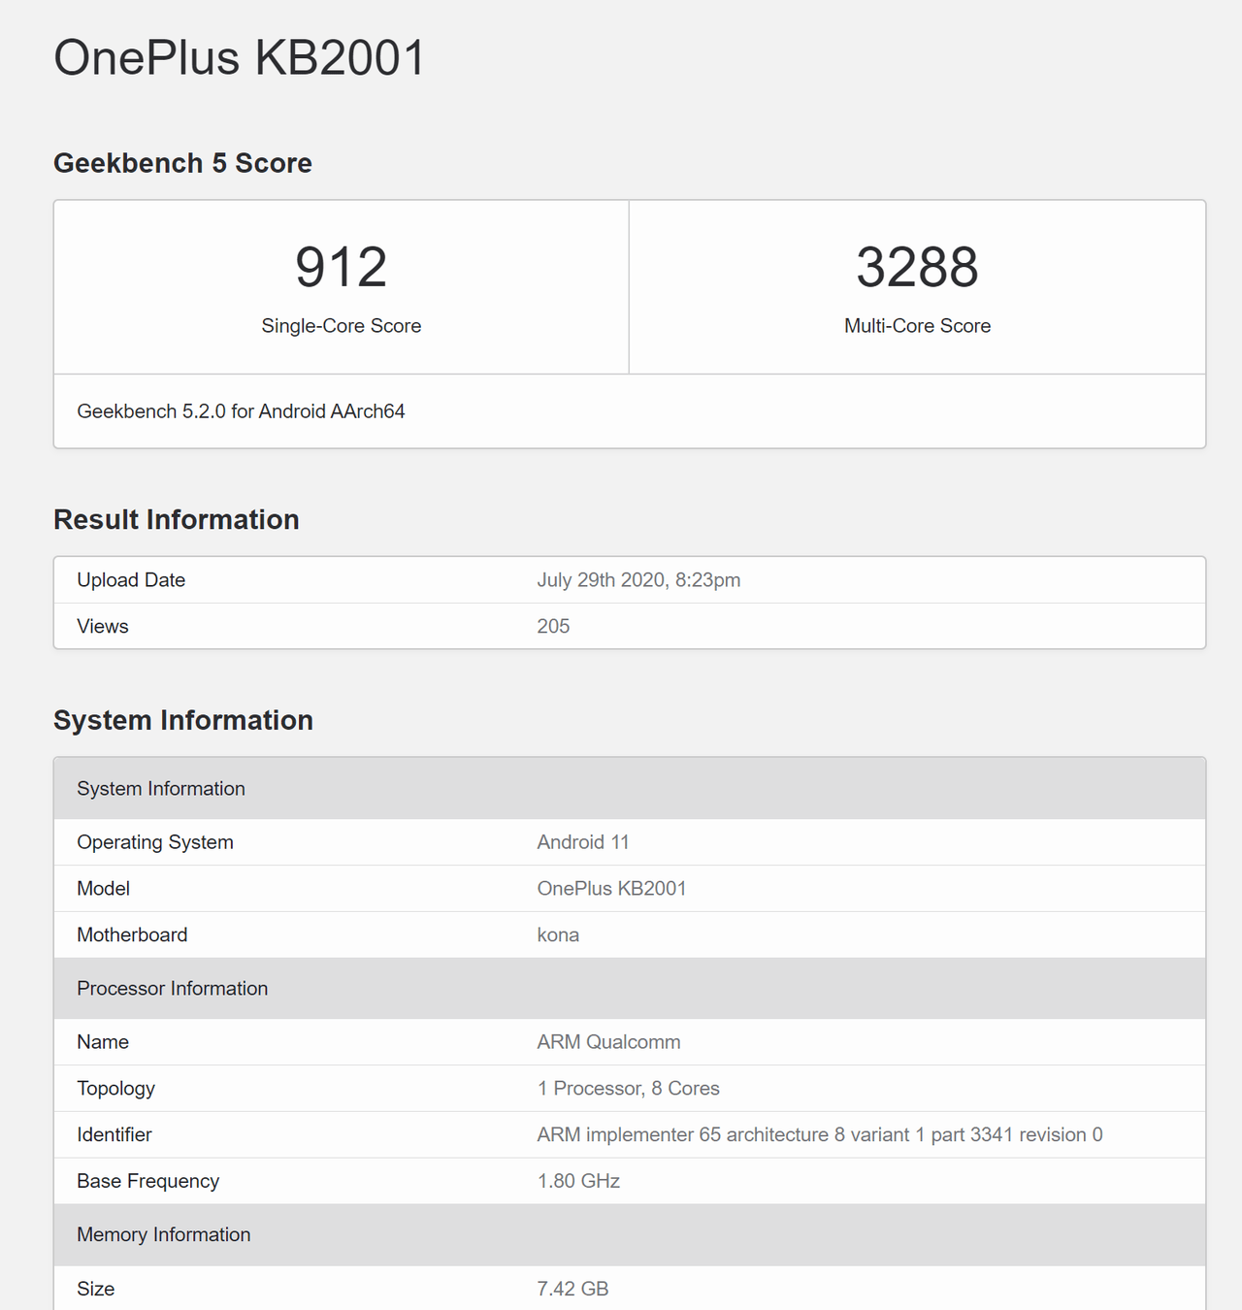
Task: Select the Single-Core Score of 912
Action: (341, 267)
